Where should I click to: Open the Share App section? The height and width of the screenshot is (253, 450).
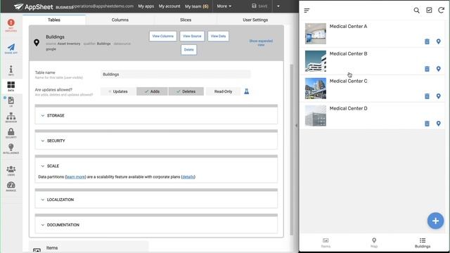point(11,48)
